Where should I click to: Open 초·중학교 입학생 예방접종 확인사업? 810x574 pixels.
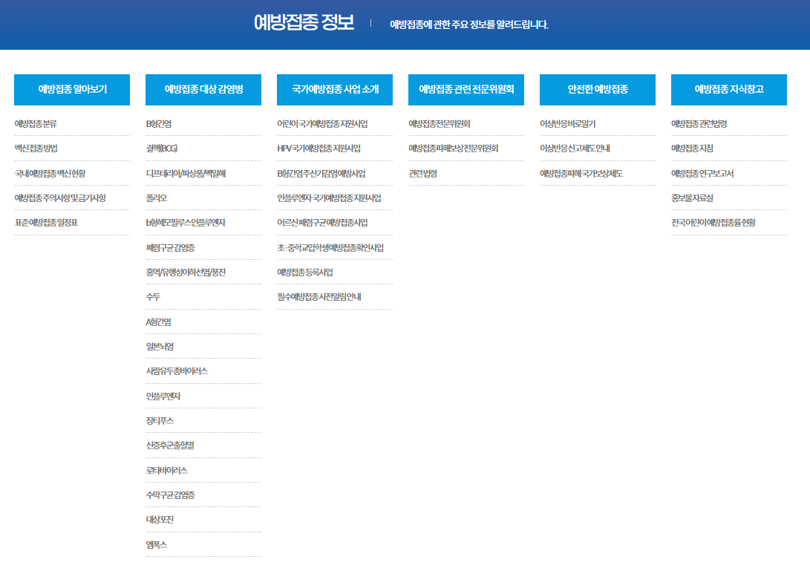pyautogui.click(x=330, y=248)
